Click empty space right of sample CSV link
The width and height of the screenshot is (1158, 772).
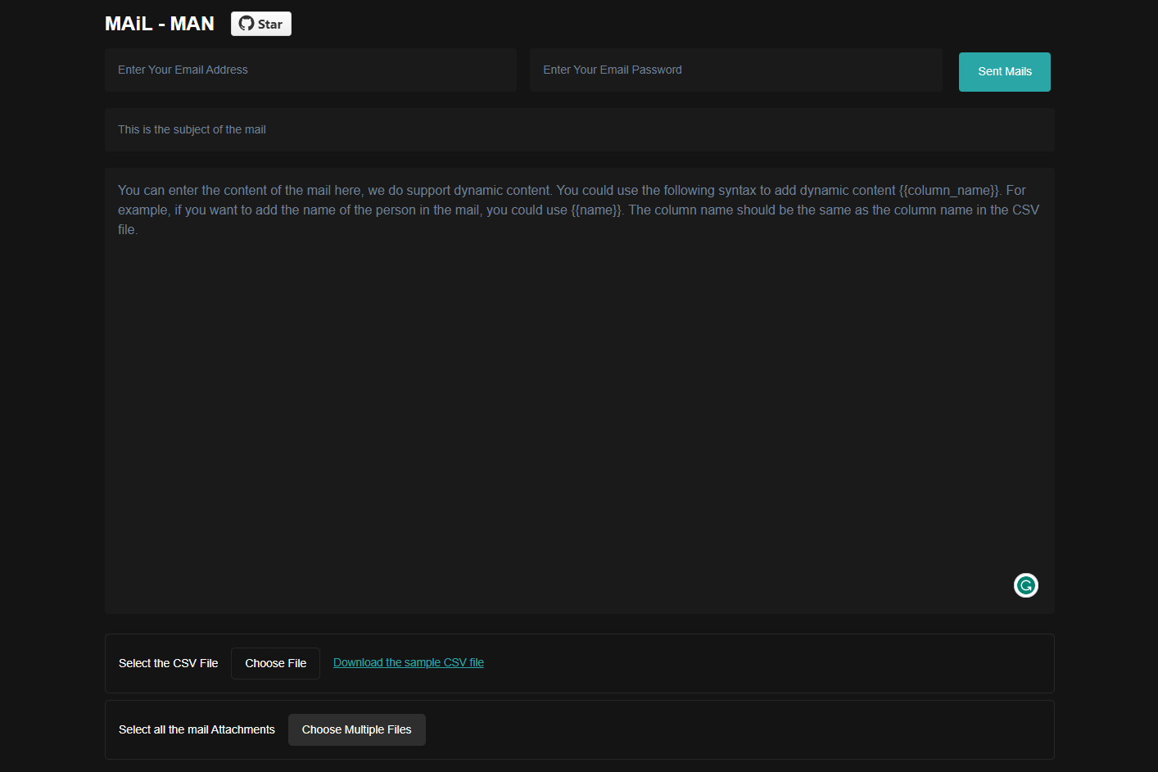click(762, 663)
